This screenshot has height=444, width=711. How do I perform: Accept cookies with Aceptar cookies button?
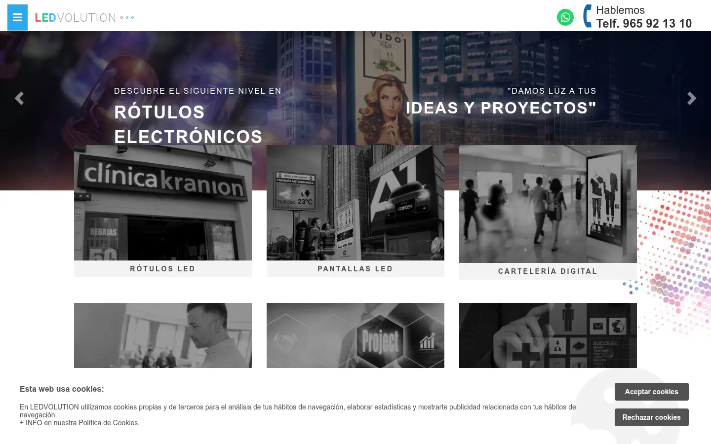652,392
